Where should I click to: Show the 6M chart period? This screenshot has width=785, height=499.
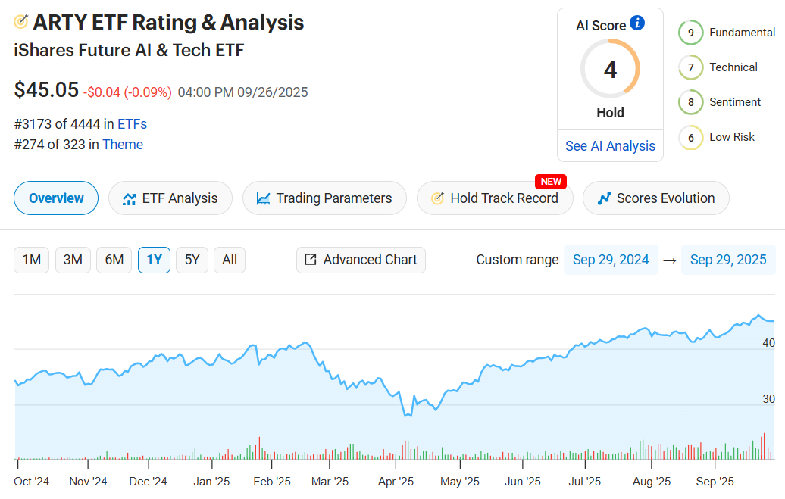[114, 260]
